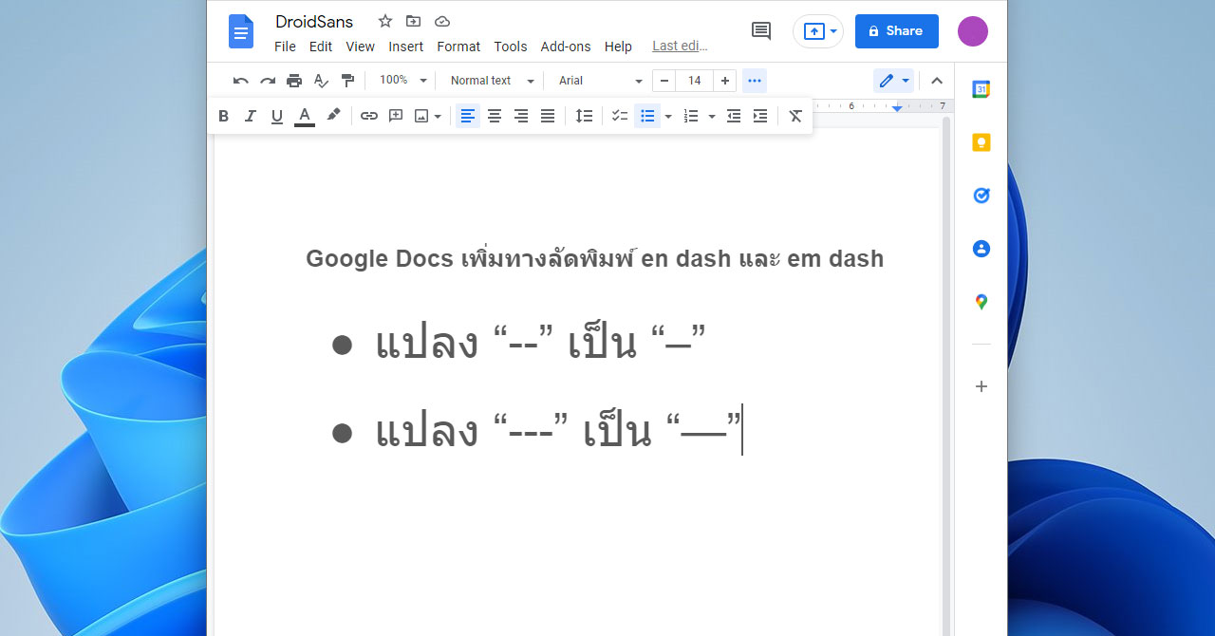Open the Normal text styles dropdown

(x=492, y=81)
